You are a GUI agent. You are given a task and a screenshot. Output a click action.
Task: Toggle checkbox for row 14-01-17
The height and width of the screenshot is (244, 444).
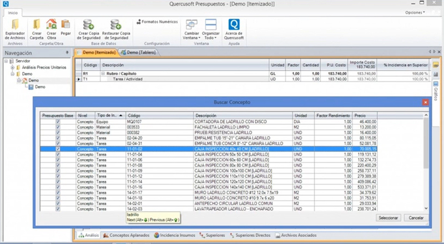(58, 192)
